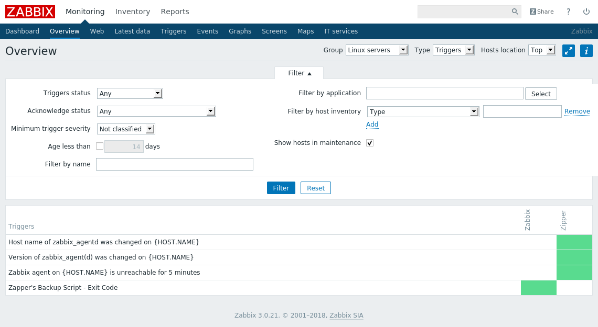The height and width of the screenshot is (327, 598).
Task: Click the Filter by application field
Action: (x=445, y=93)
